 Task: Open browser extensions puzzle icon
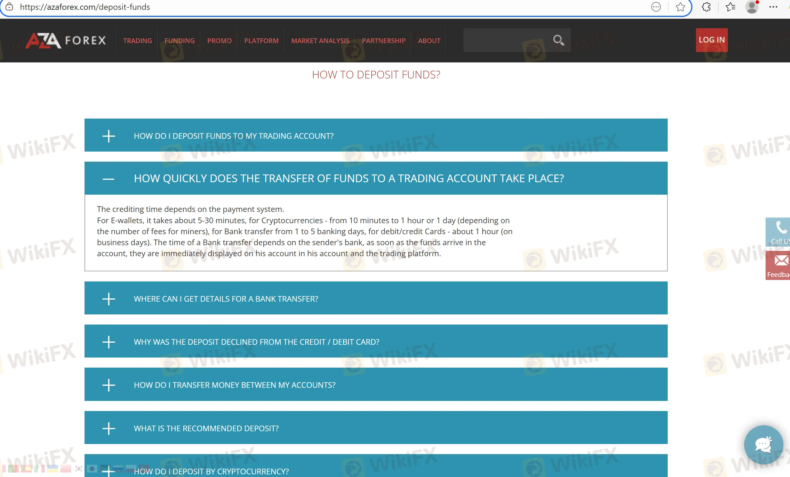point(706,7)
